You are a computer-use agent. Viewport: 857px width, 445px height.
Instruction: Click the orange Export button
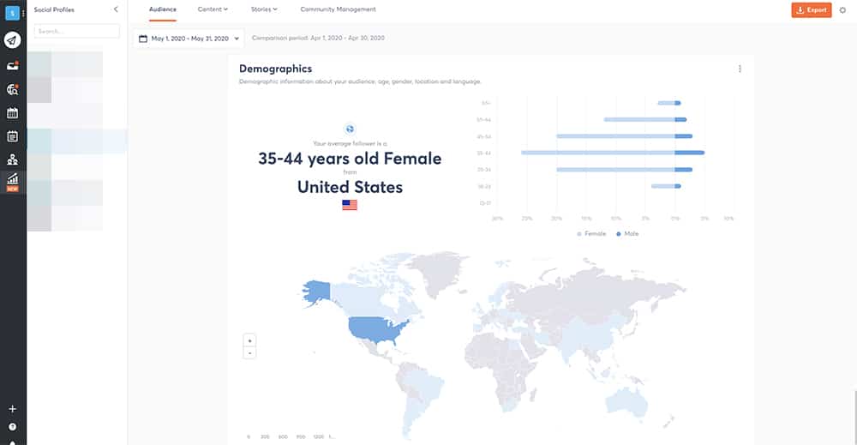[x=811, y=10]
